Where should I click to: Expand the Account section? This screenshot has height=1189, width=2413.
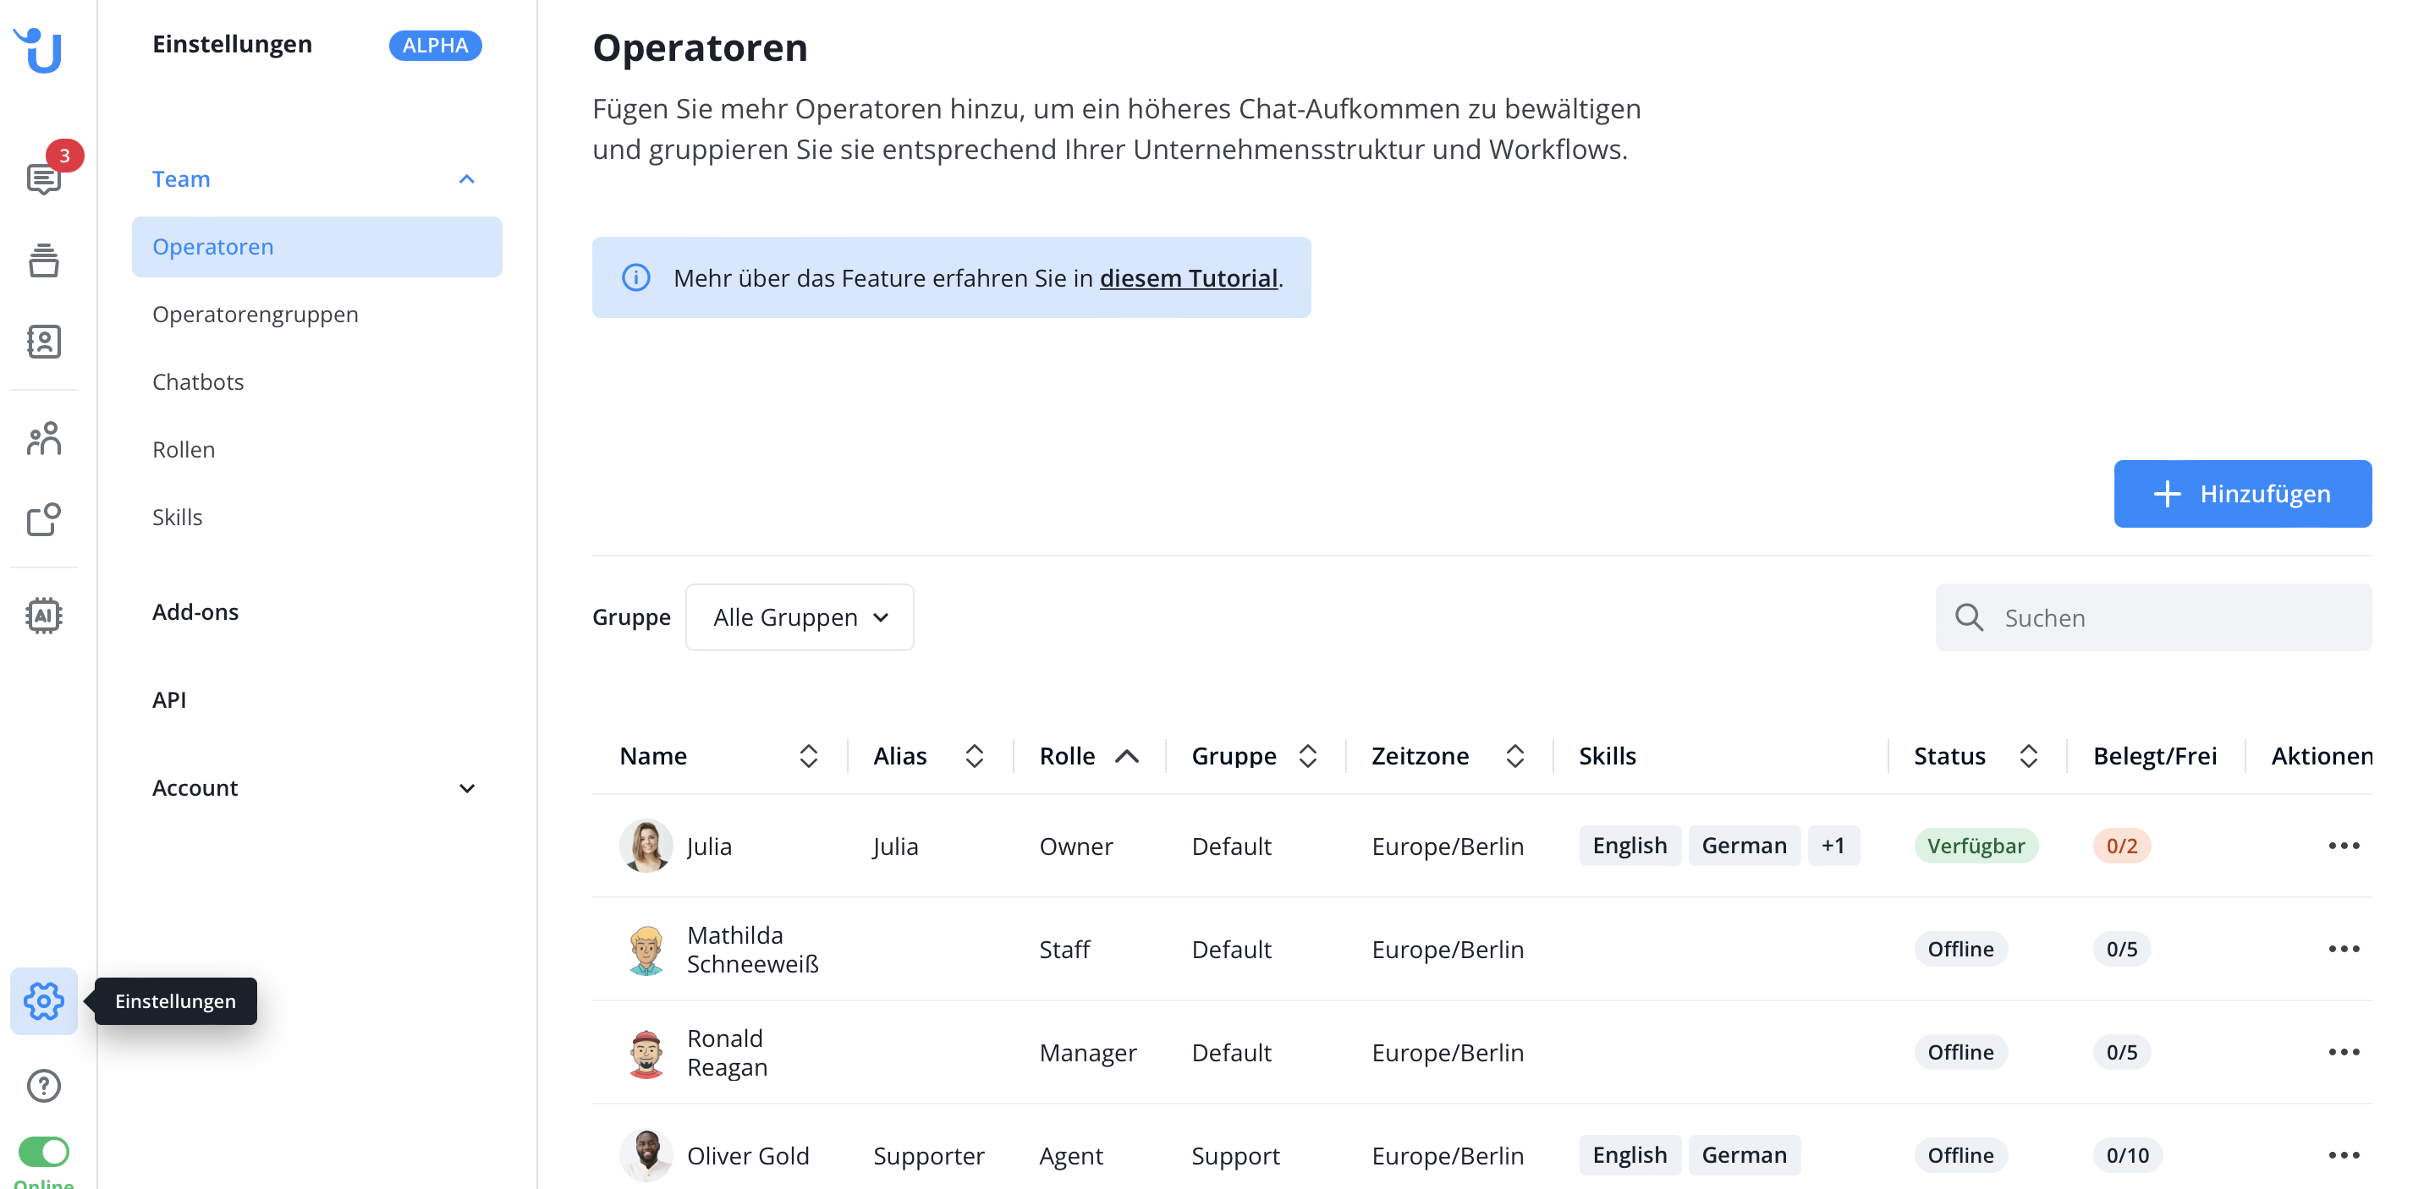[466, 787]
